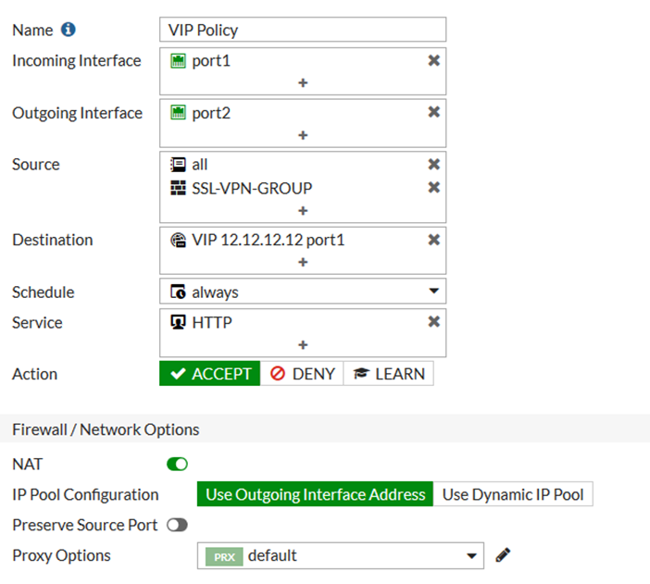Enable Preserve Source Port toggle
Screen dimensions: 650x584
point(177,525)
